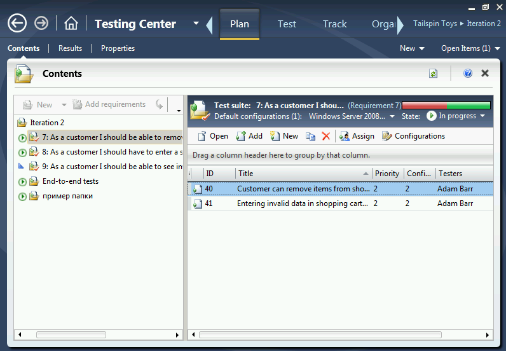The image size is (506, 351).
Task: Switch to the Track tab
Action: [334, 24]
